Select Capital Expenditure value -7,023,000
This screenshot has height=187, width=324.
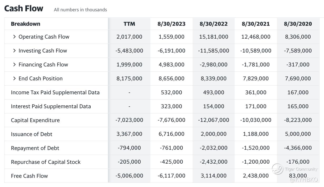click(x=129, y=120)
